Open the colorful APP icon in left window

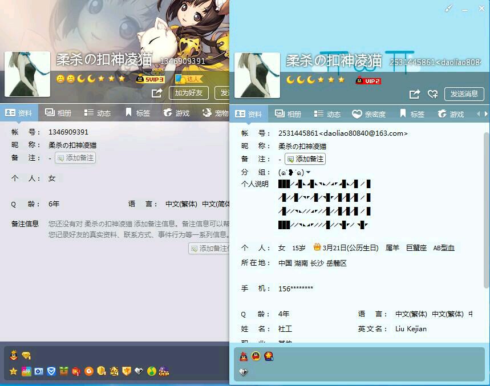pos(26,371)
